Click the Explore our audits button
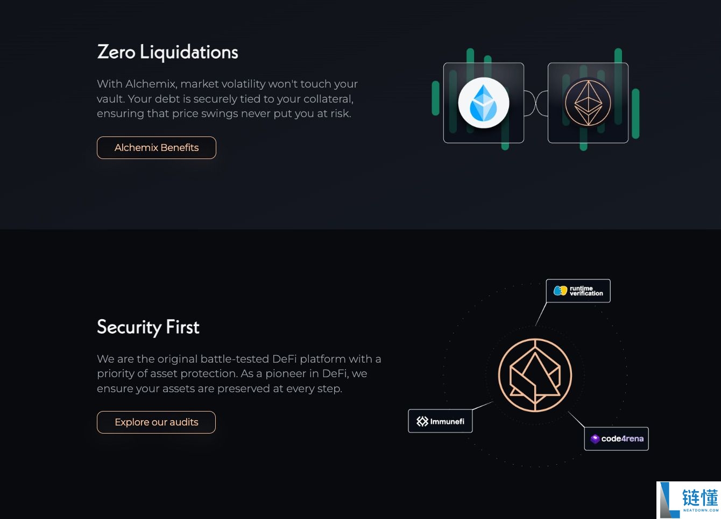This screenshot has width=721, height=519. pyautogui.click(x=156, y=422)
